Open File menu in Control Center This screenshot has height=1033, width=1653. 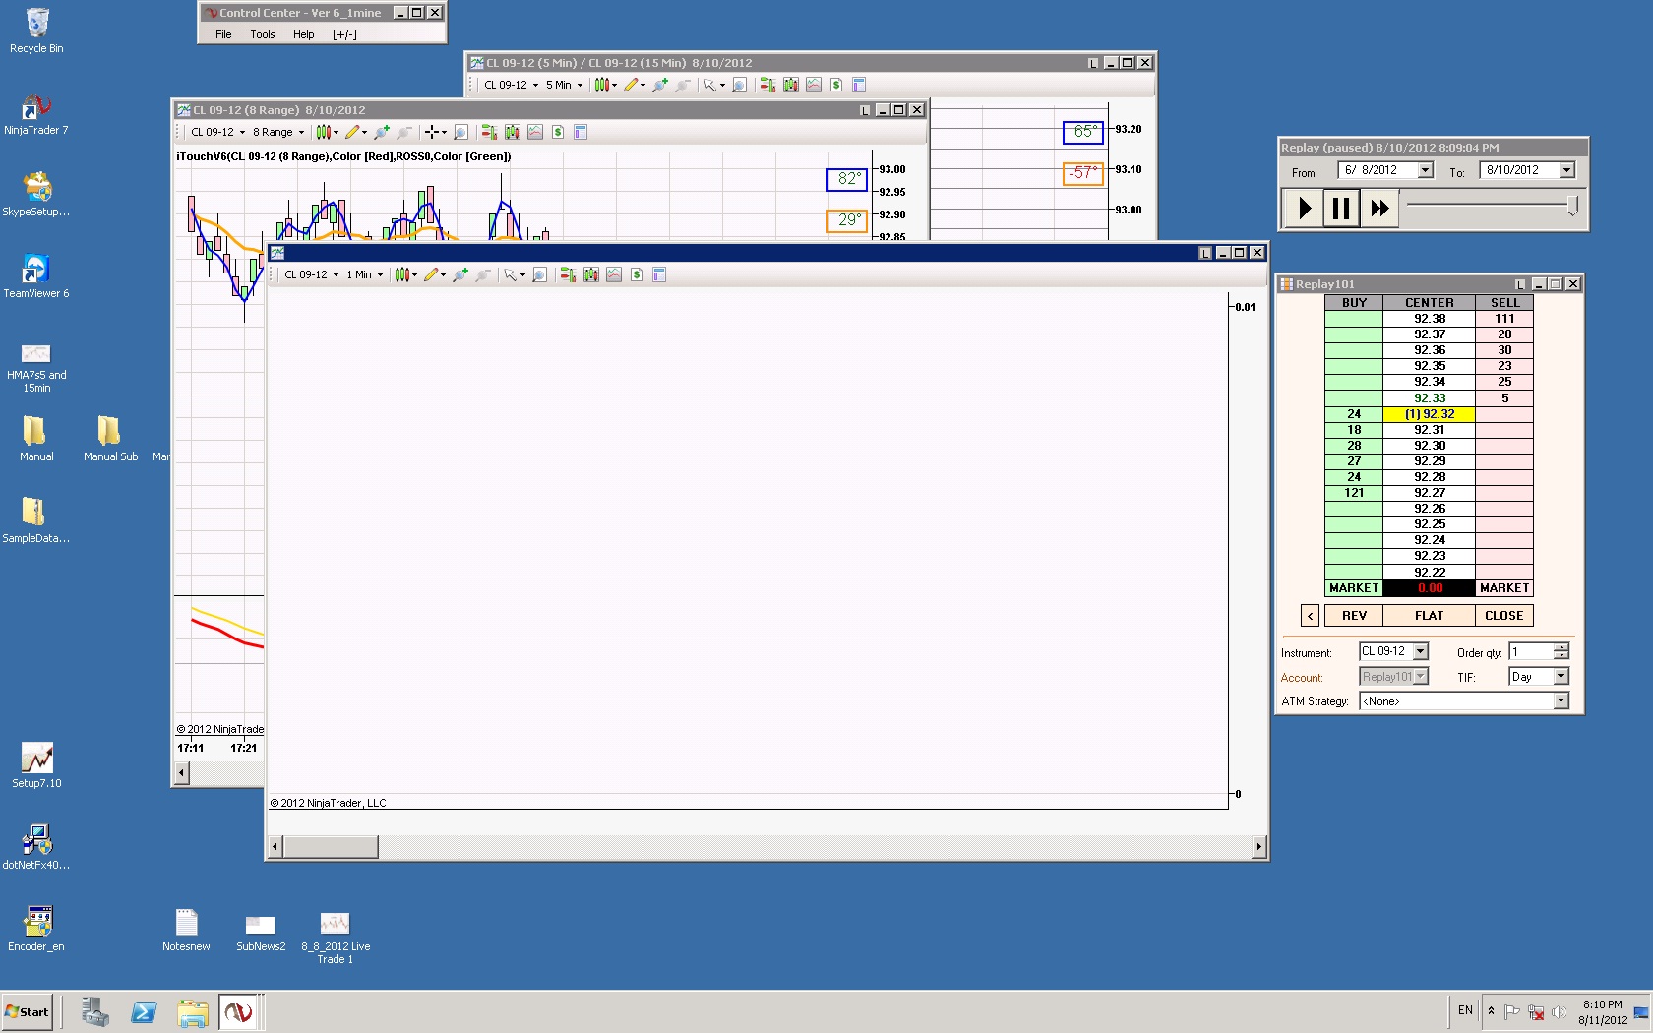(223, 34)
